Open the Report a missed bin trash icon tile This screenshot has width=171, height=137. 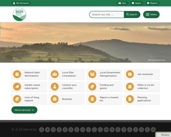[x=104, y=99]
